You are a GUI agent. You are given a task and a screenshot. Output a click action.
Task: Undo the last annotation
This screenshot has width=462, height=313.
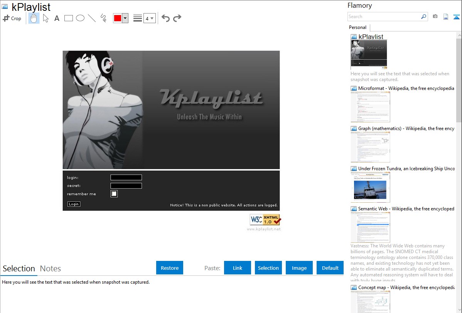(165, 18)
